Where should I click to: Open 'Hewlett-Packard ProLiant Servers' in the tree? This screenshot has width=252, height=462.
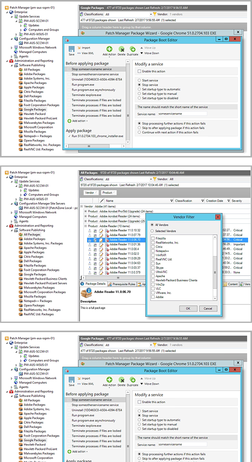pos(45,283)
